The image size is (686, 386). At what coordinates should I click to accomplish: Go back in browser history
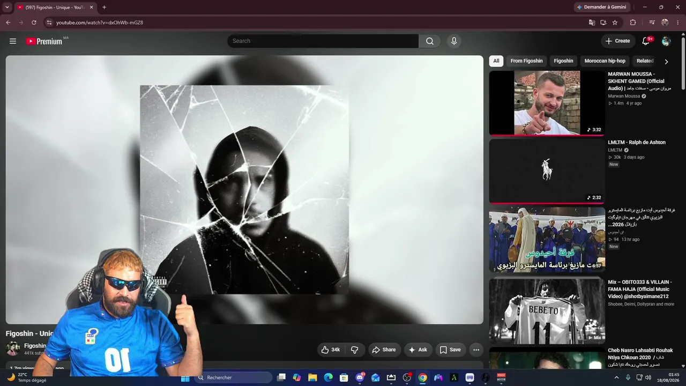(x=8, y=23)
